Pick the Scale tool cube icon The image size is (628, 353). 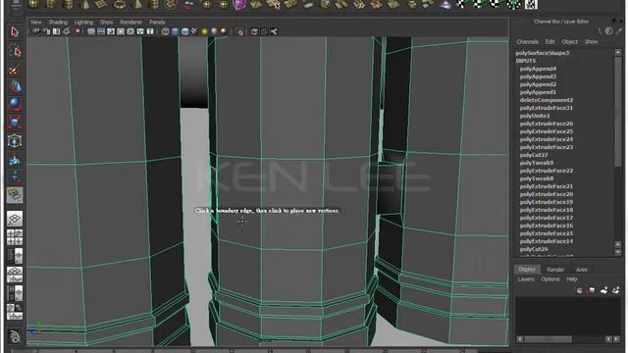[15, 123]
